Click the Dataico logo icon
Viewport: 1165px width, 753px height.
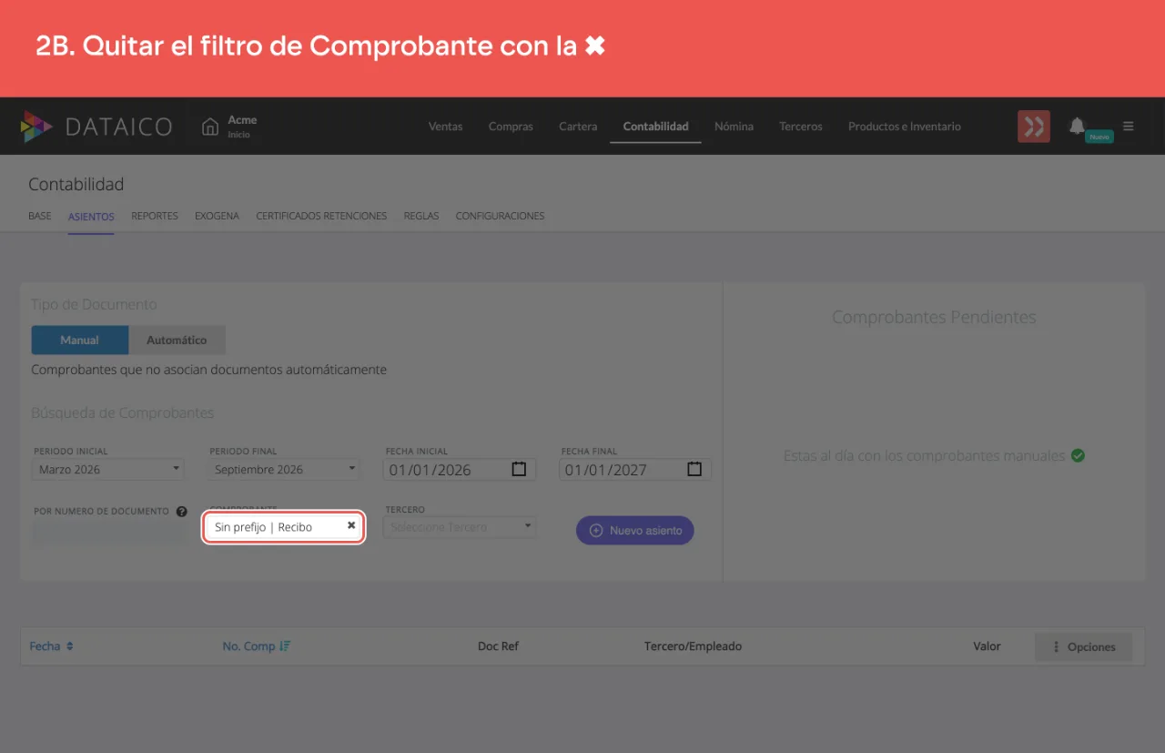pyautogui.click(x=36, y=127)
